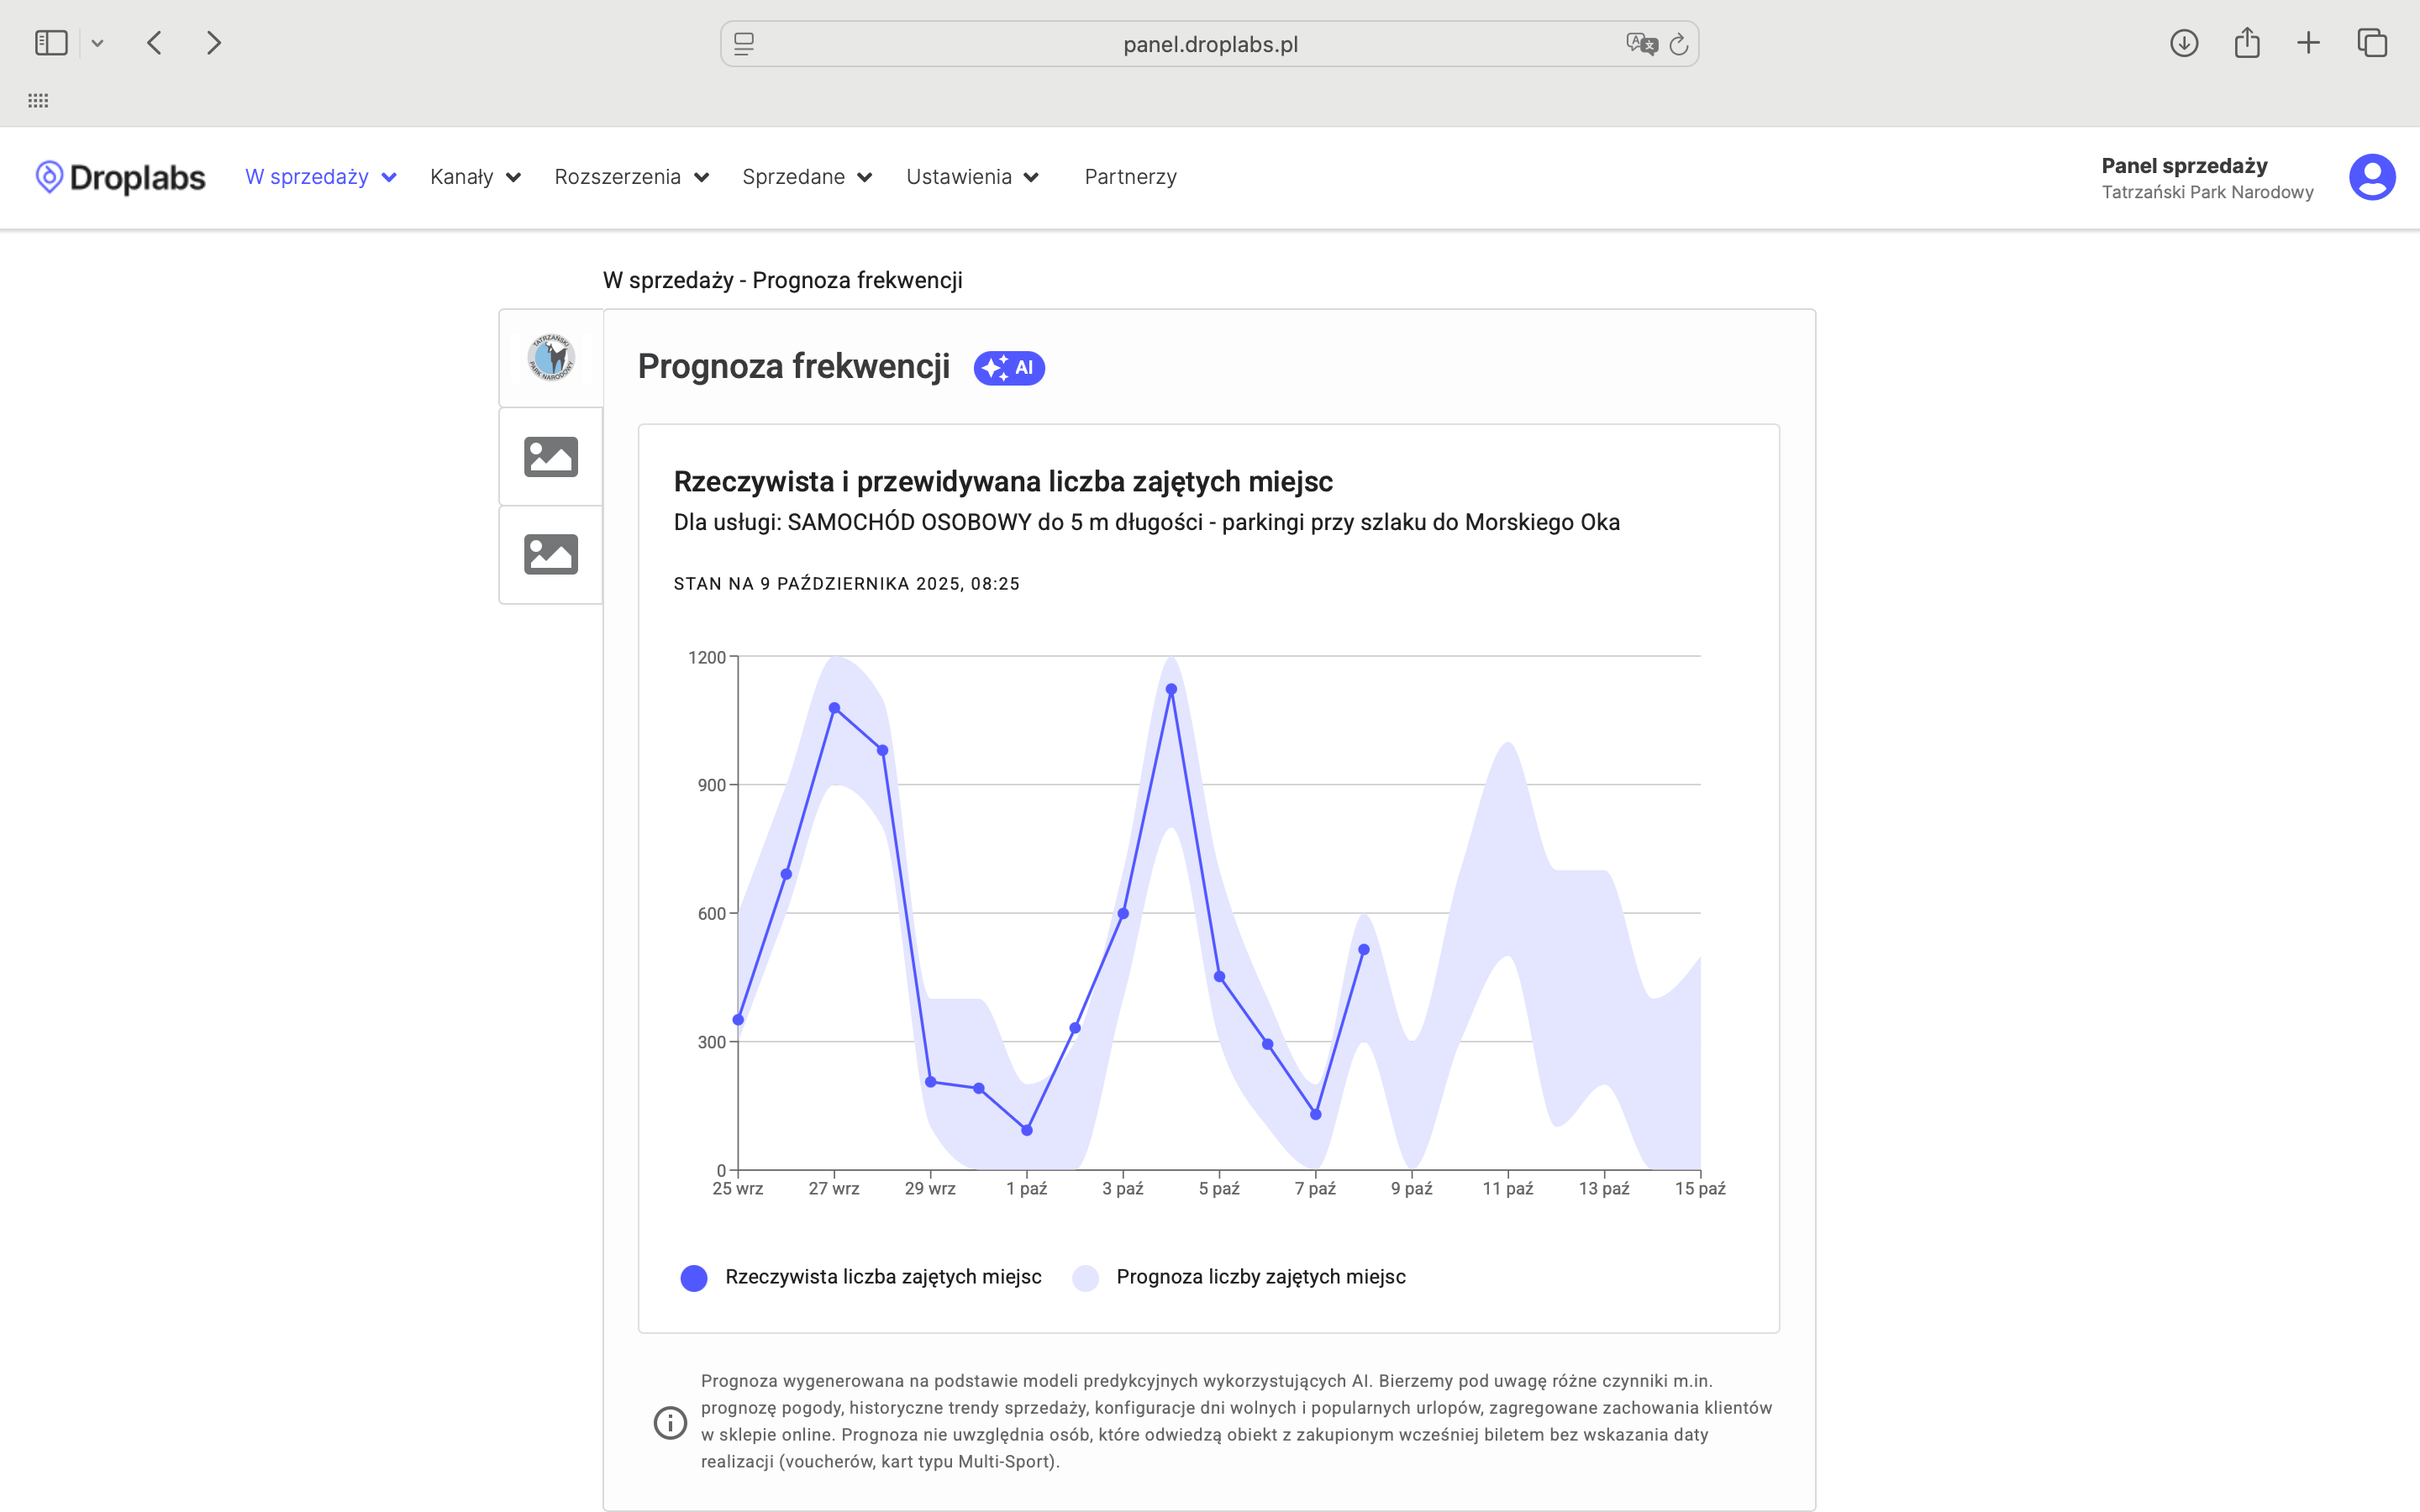Open the 'Sprzedane' menu
2420x1512 pixels.
click(806, 177)
